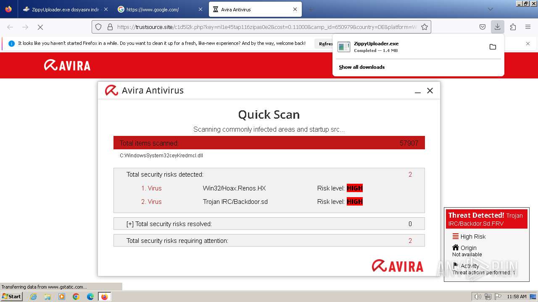View site security lock information
The width and height of the screenshot is (538, 302).
point(110,27)
